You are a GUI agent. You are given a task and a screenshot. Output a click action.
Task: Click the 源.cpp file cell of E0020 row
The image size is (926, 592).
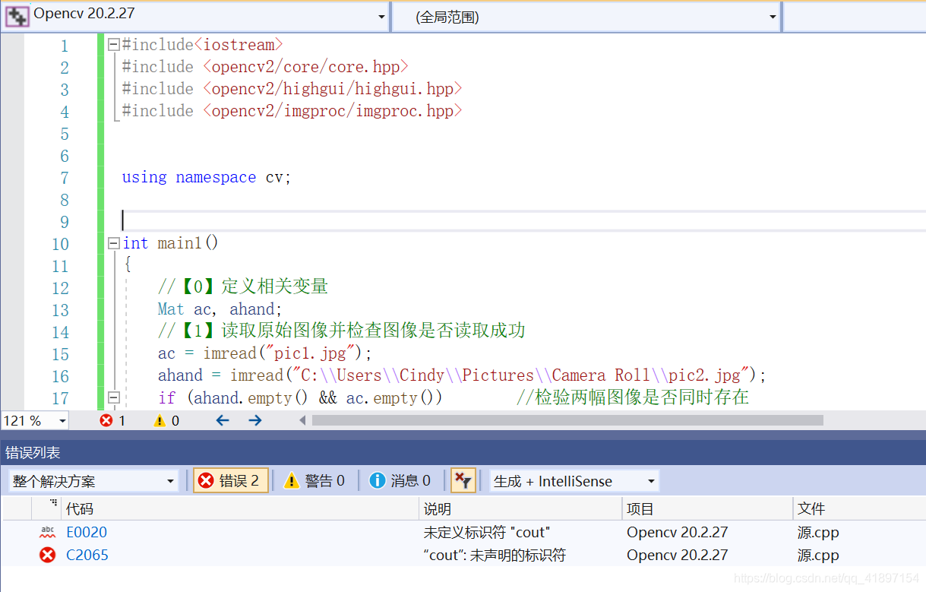[x=818, y=533]
